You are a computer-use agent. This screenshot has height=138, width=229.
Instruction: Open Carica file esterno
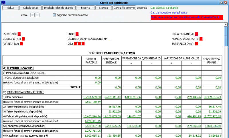click(124, 8)
